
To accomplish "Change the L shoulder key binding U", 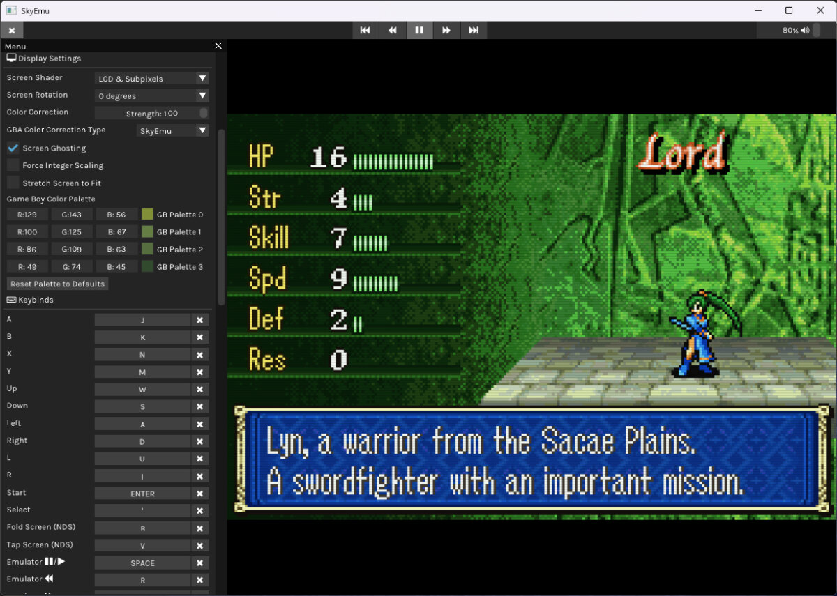I will click(x=142, y=459).
